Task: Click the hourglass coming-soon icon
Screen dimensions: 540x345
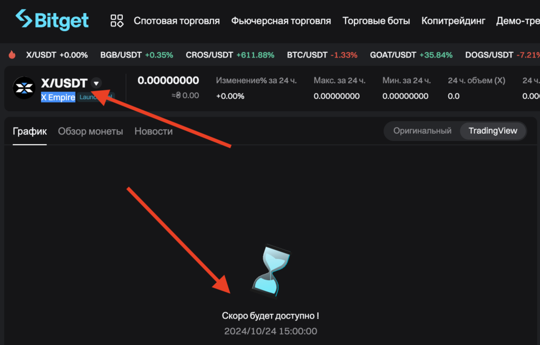Action: (271, 270)
